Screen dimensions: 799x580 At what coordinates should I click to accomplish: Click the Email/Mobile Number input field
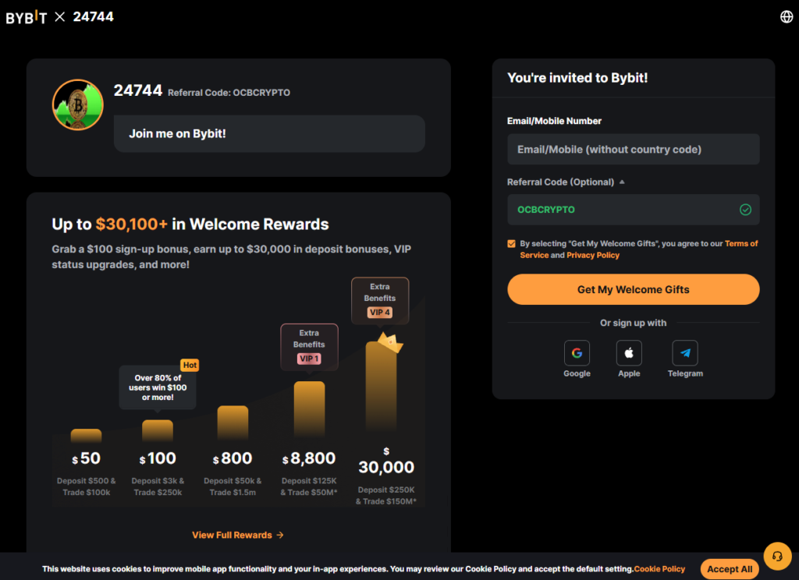click(x=633, y=149)
